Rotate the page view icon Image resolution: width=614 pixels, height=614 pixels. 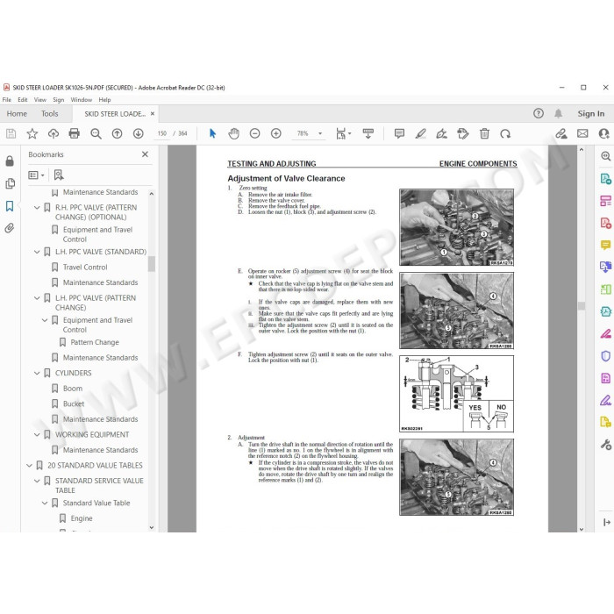pyautogui.click(x=505, y=134)
